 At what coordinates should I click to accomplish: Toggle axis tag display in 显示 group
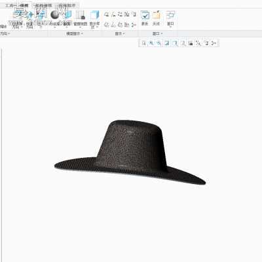[113, 25]
